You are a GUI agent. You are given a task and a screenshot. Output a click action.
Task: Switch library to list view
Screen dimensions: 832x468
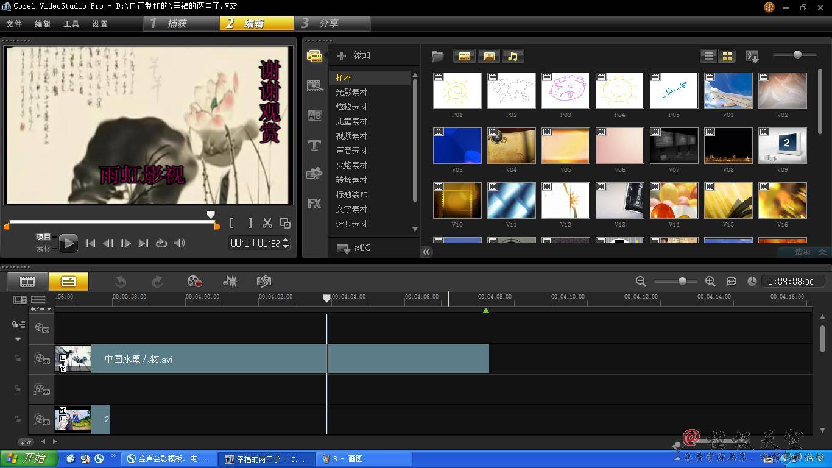point(708,56)
